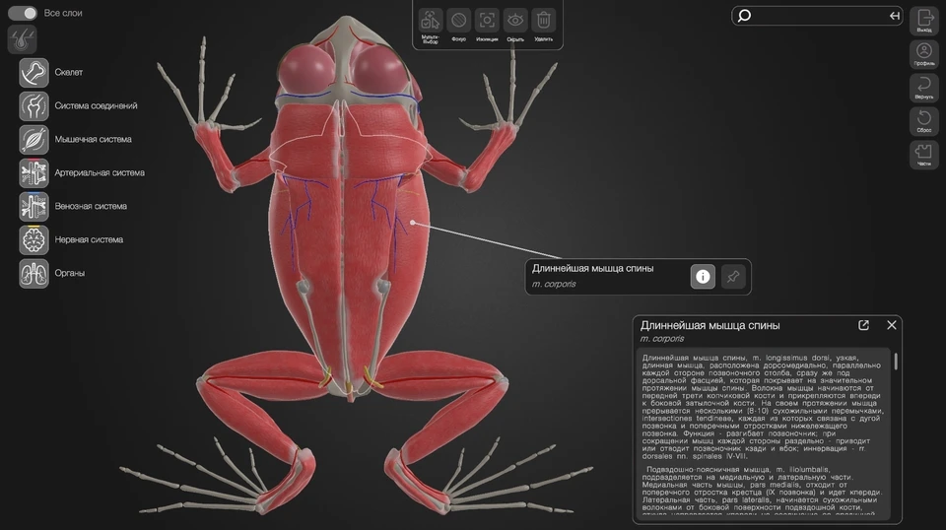Toggle the Мышечная система muscle icon

34,139
